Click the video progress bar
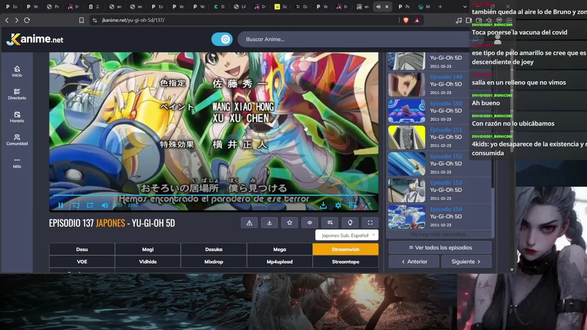The width and height of the screenshot is (587, 330). (214, 196)
